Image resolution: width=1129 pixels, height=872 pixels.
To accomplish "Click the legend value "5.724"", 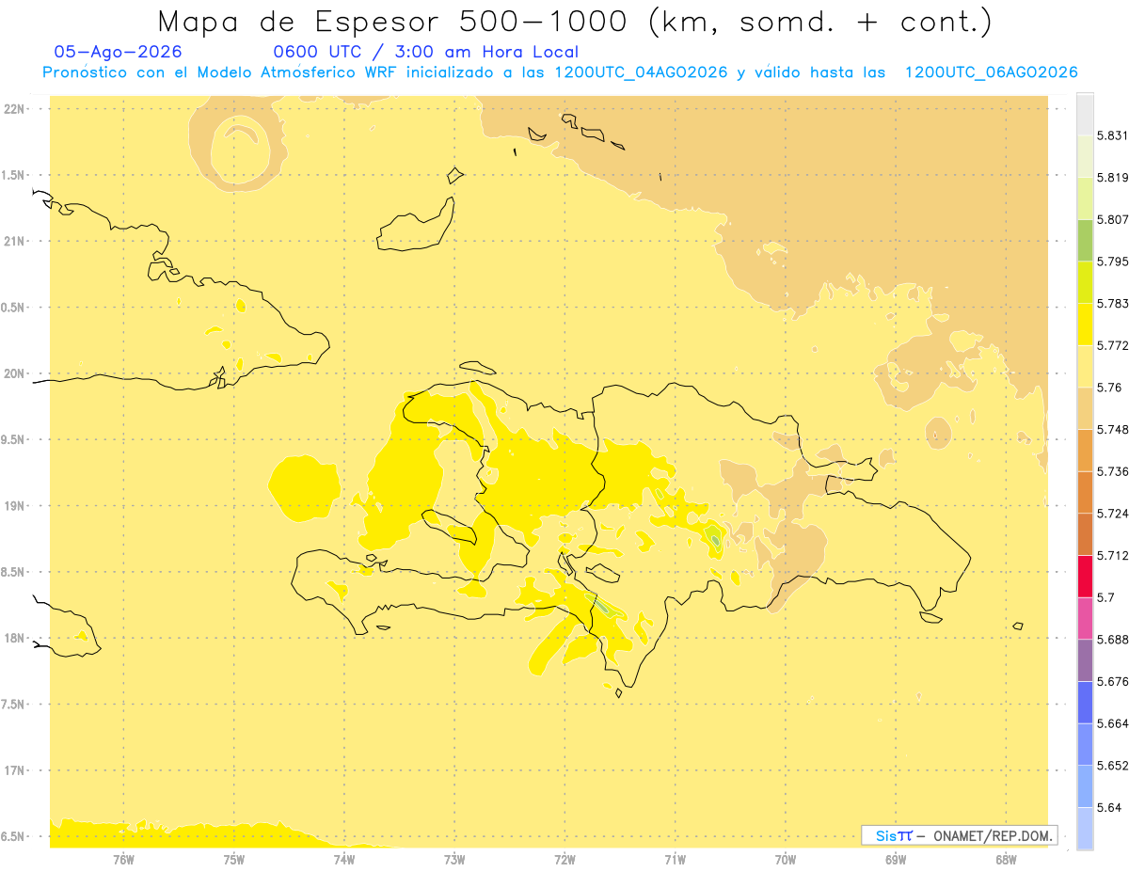I will coord(1112,514).
